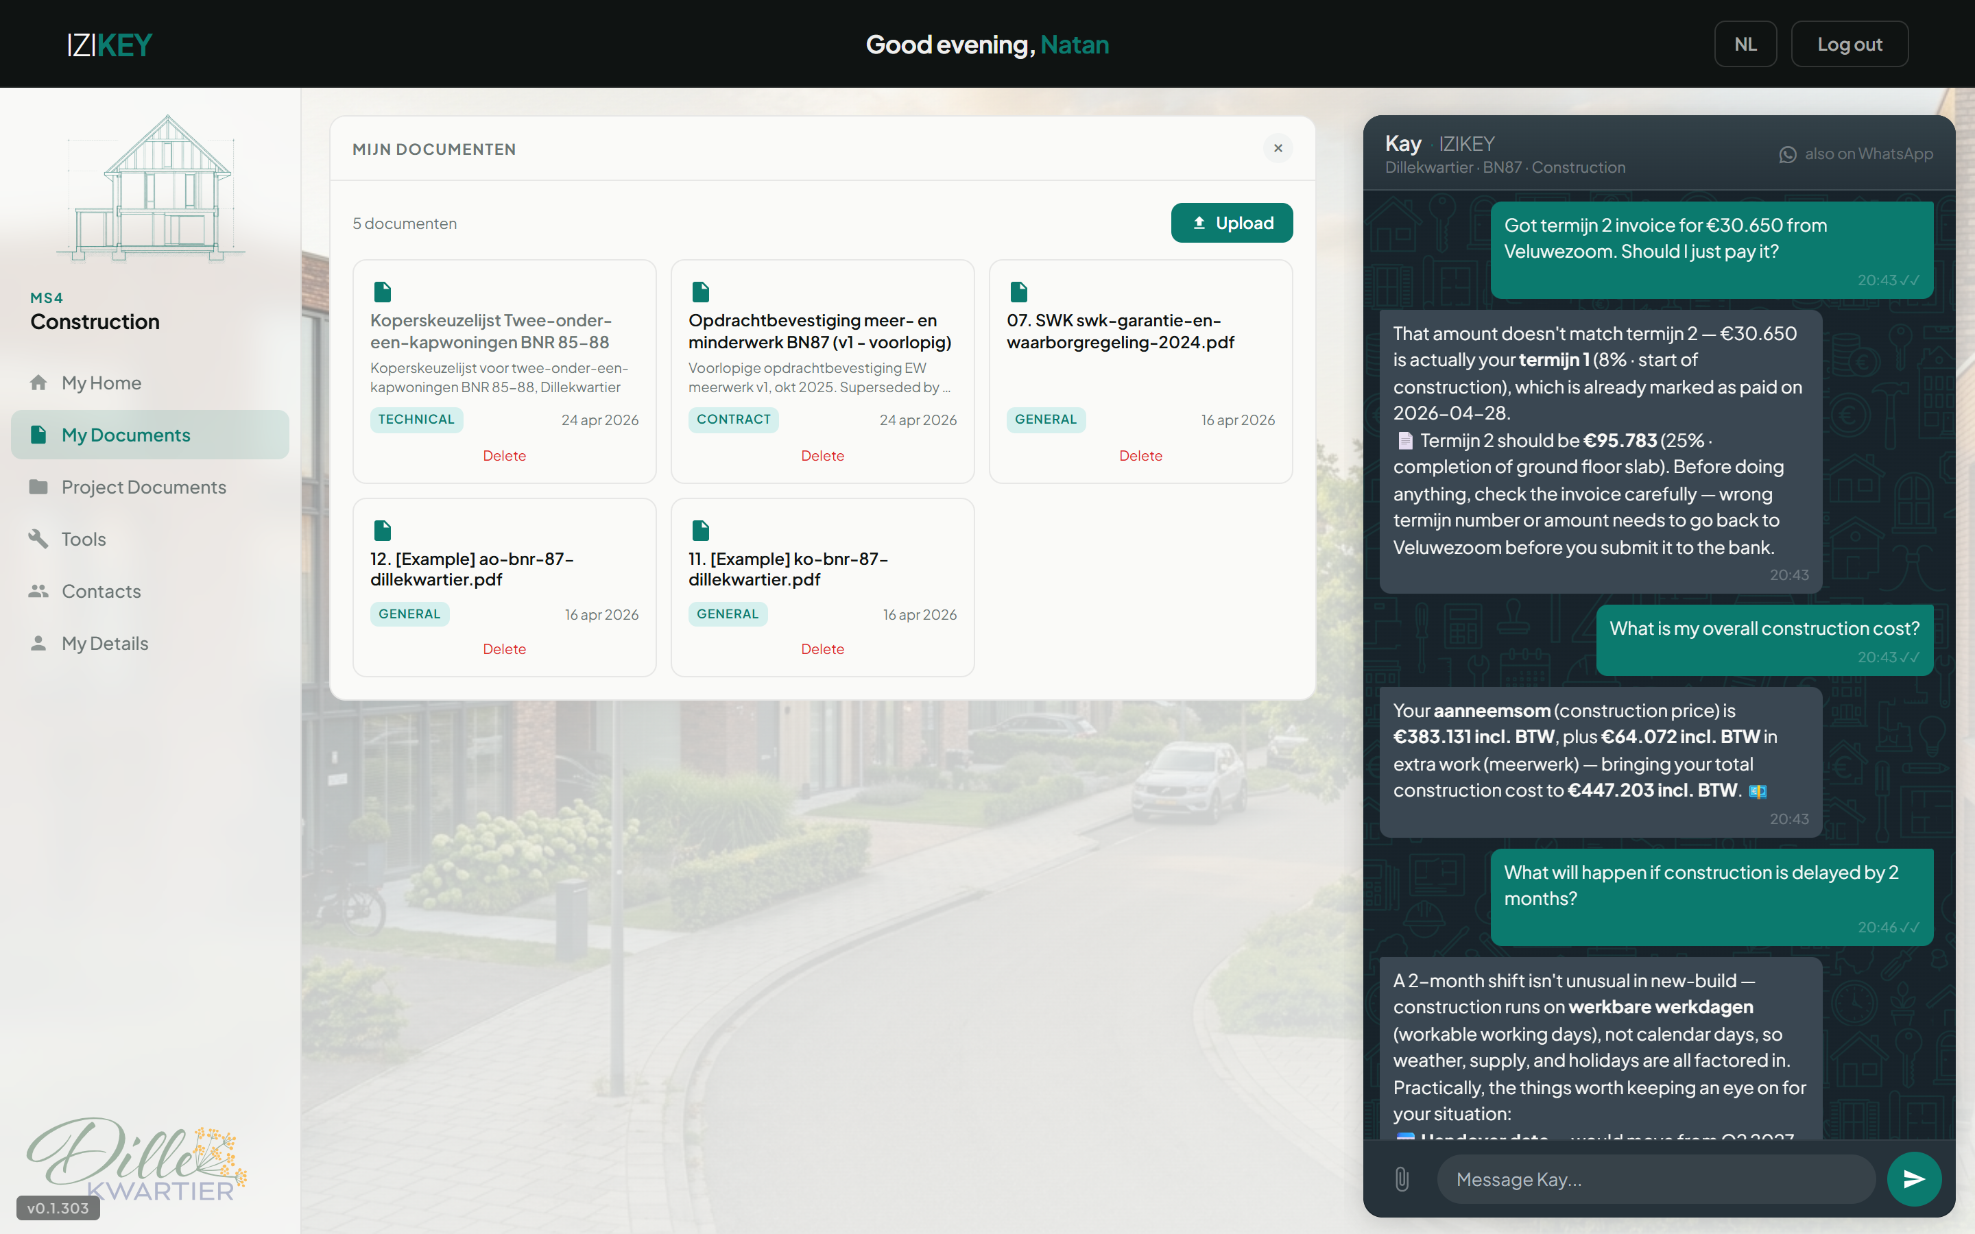Click the termijn 2 invoice question message
This screenshot has height=1234, width=1975.
(x=1712, y=250)
